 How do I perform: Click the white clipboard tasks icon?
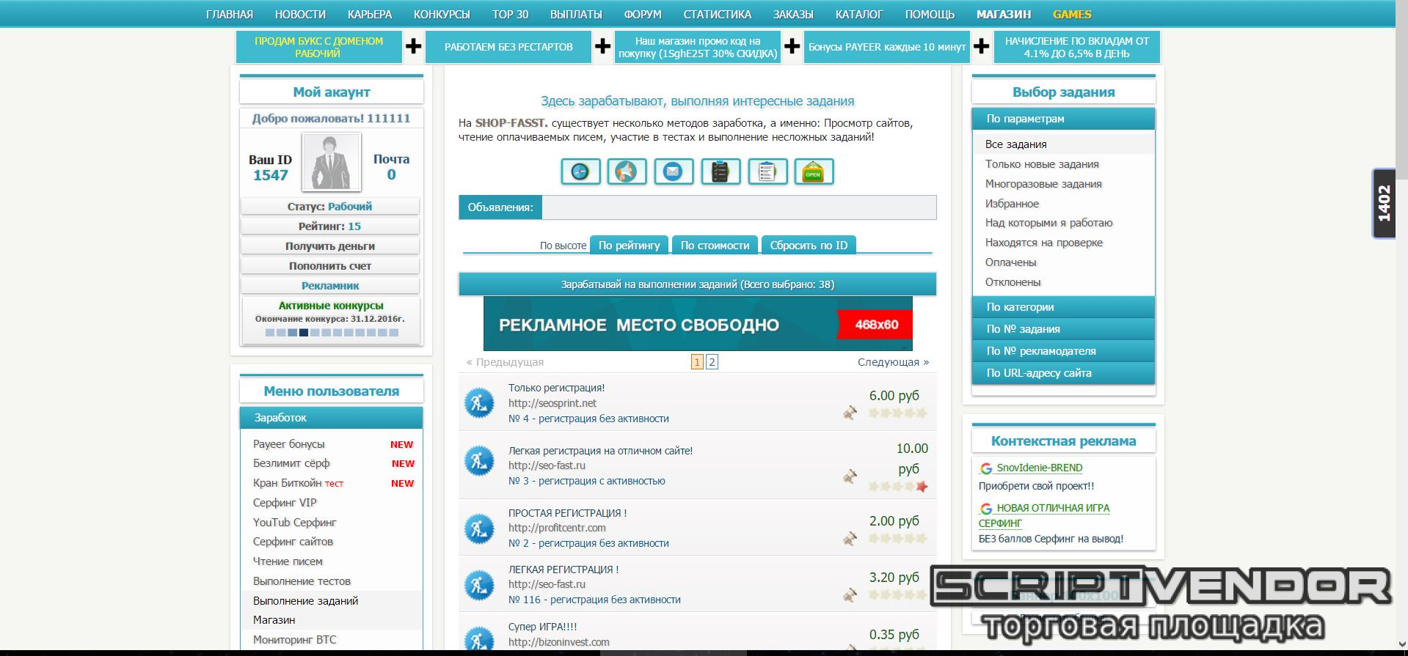pos(767,172)
